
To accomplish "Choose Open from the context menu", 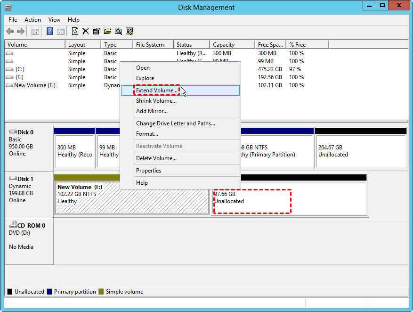I will [x=180, y=68].
